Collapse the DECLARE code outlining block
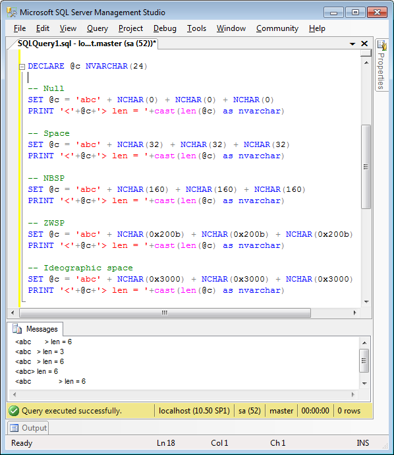 pos(22,67)
